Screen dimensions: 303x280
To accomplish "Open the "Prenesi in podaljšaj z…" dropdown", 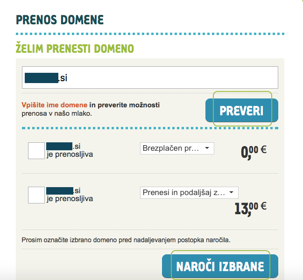I will tap(189, 193).
